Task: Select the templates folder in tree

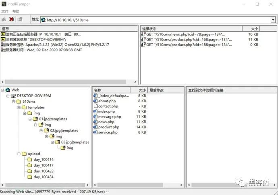Action: [x=36, y=108]
